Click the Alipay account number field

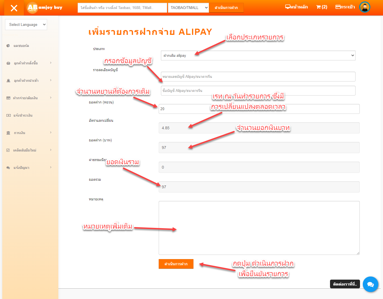point(258,76)
